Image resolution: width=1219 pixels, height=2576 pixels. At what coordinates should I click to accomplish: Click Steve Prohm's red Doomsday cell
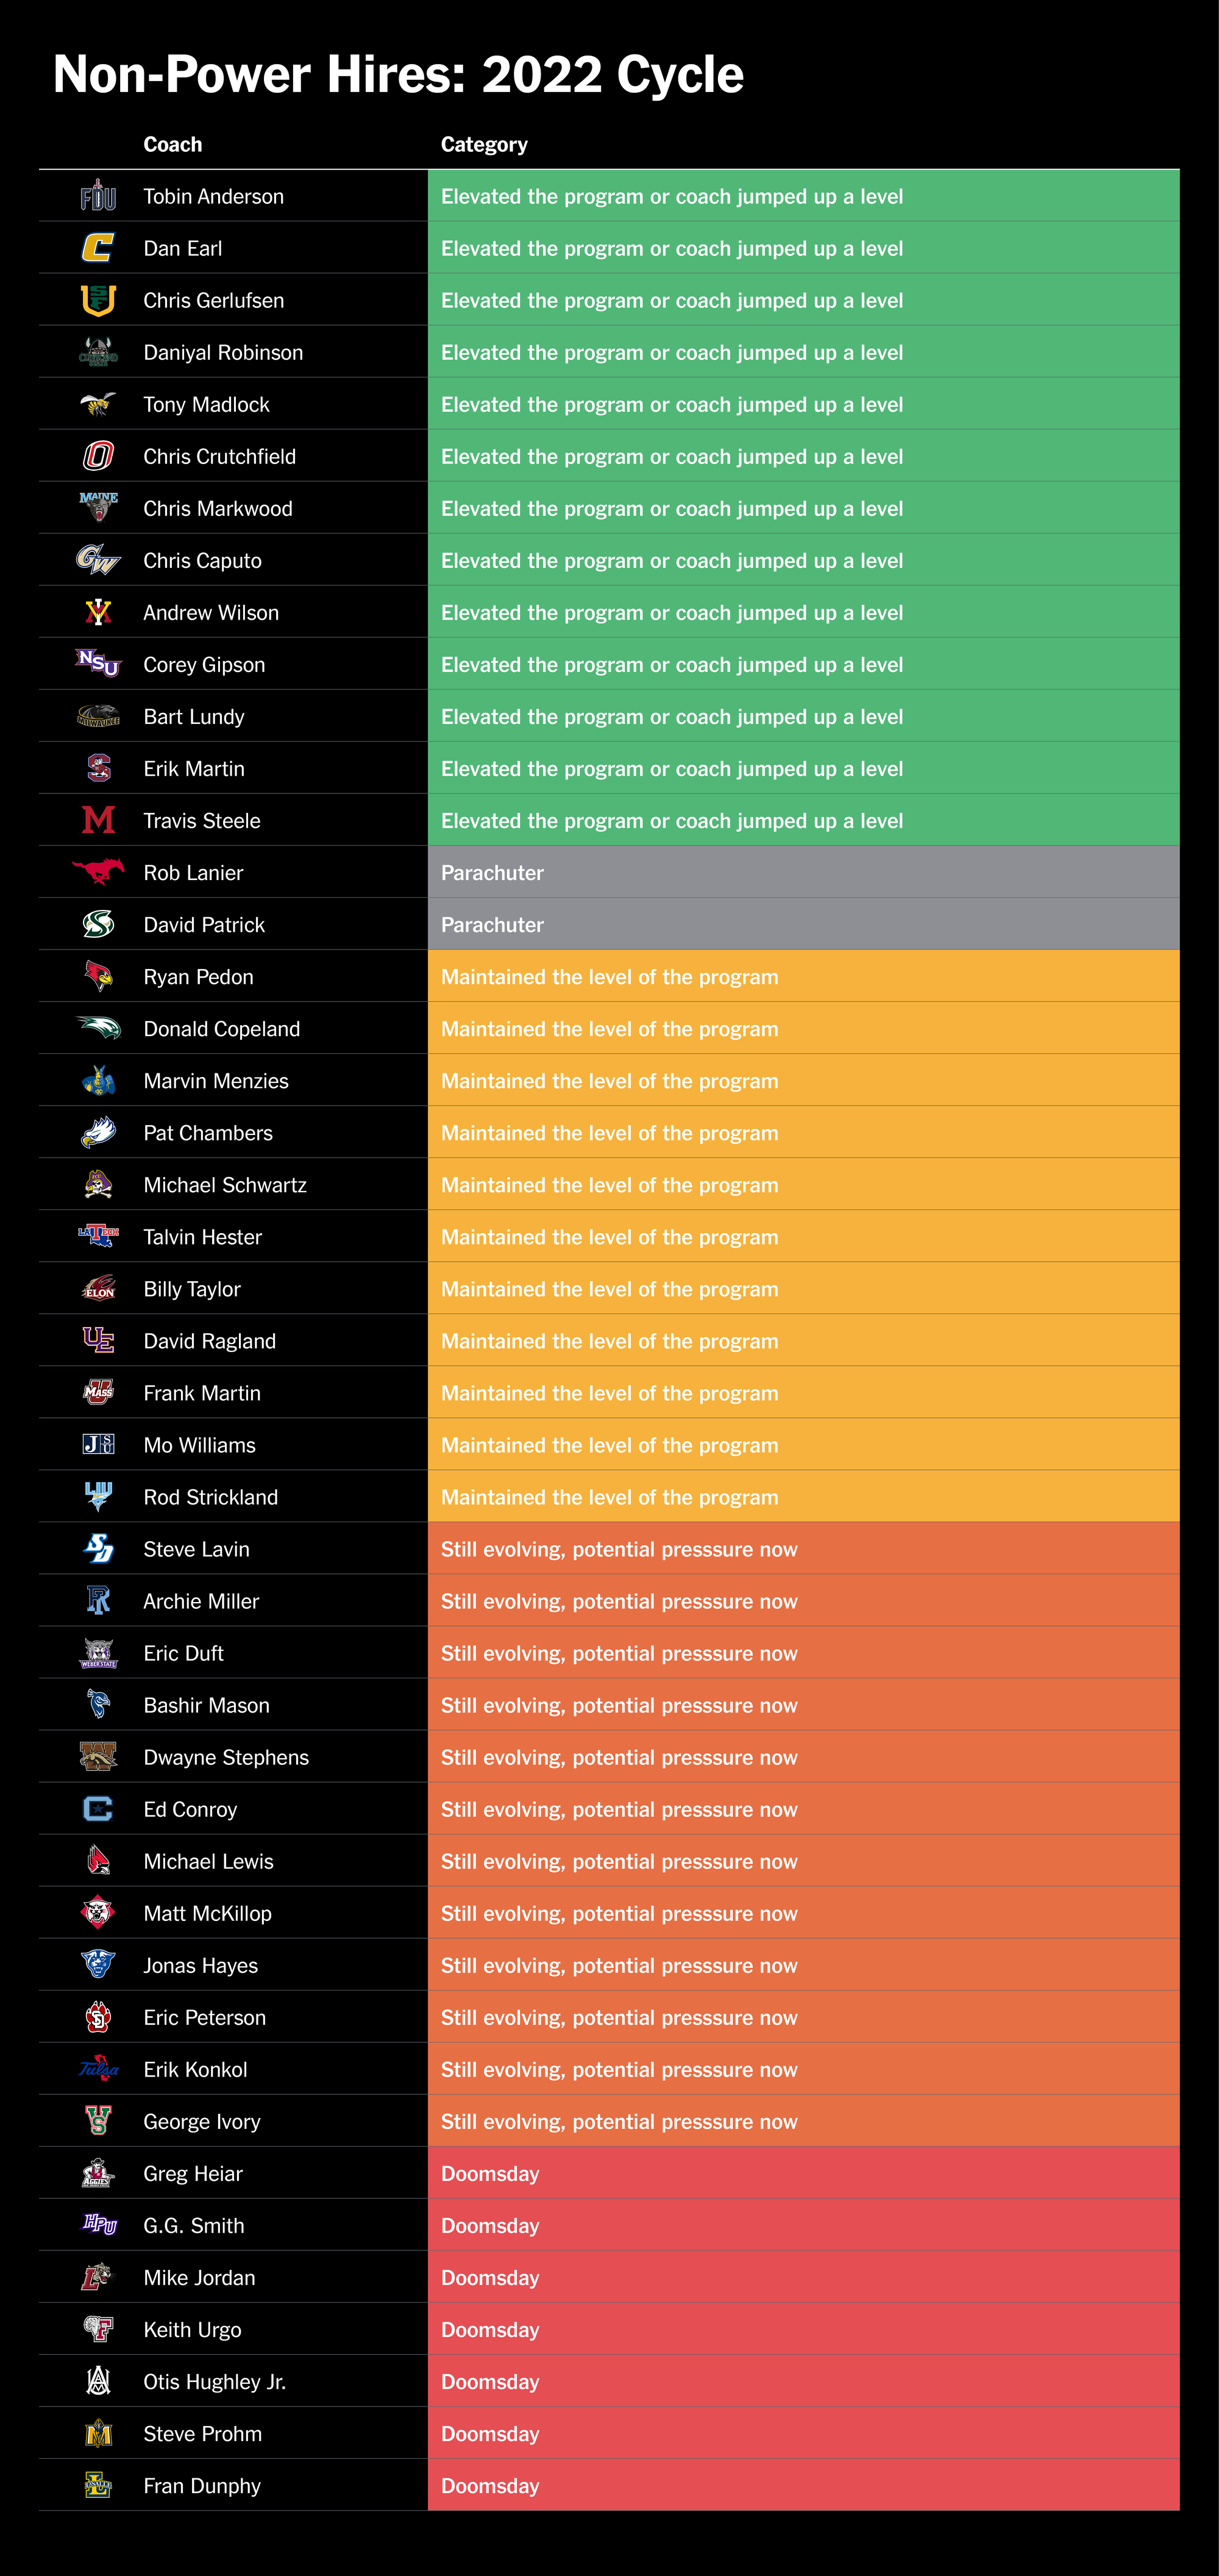tap(803, 2434)
